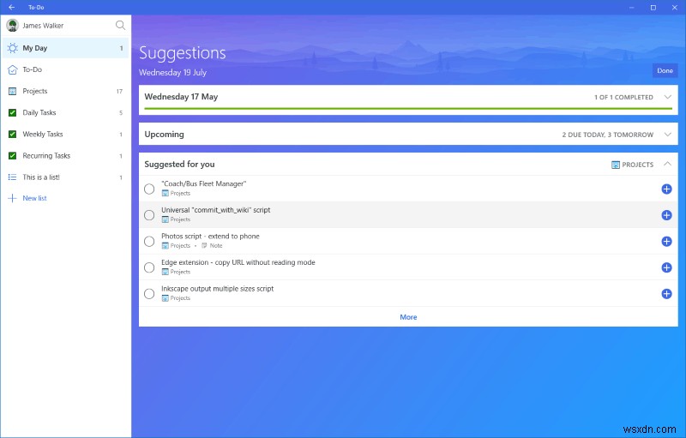The height and width of the screenshot is (438, 686).
Task: Mark Universal "commit_with_wiki" script complete
Action: point(149,215)
